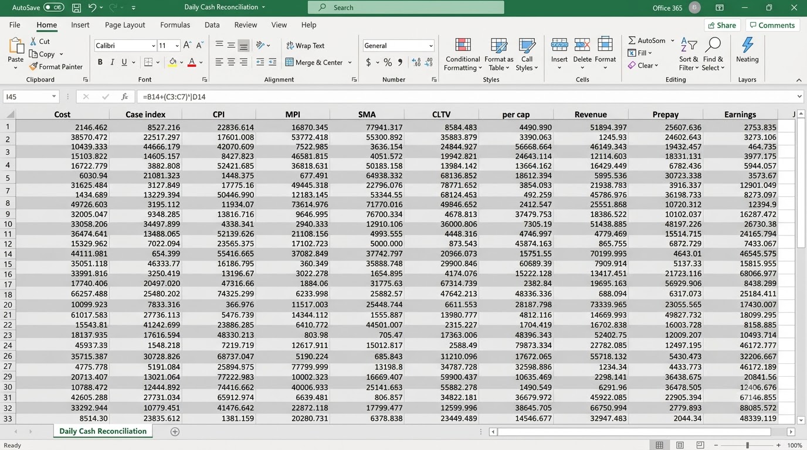Viewport: 807px width, 450px height.
Task: Increase font size with the larger A icon
Action: [x=187, y=45]
